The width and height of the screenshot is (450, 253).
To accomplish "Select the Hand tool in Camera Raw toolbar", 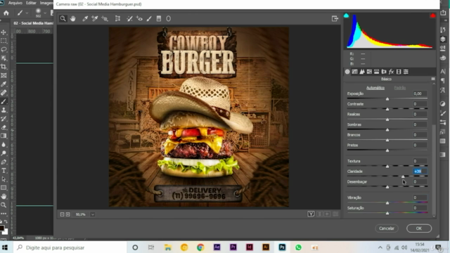I will click(73, 19).
